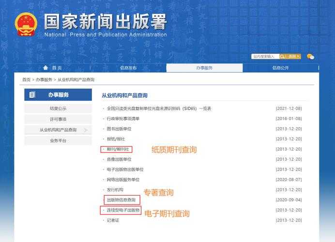The width and height of the screenshot is (335, 242).
Task: Click the home icon beside 首页
Action: pos(46,68)
